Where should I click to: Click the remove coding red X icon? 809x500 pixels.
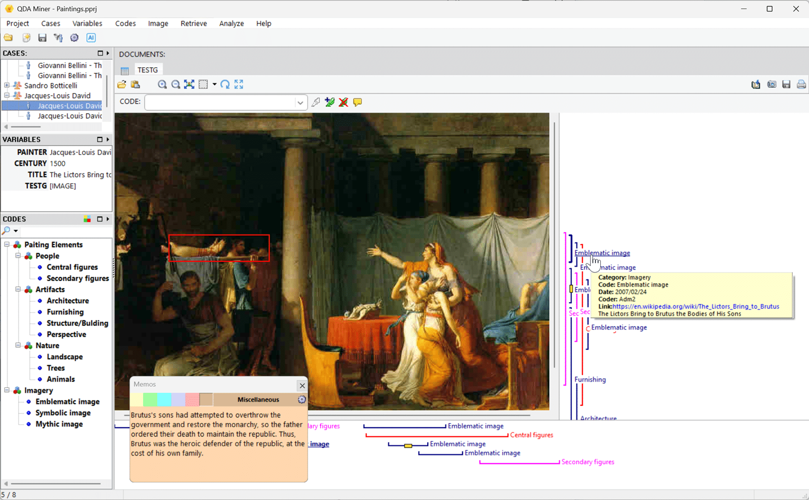pyautogui.click(x=344, y=102)
